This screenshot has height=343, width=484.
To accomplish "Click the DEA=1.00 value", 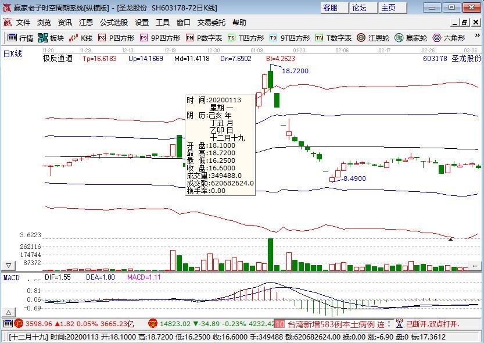I will 101,277.
